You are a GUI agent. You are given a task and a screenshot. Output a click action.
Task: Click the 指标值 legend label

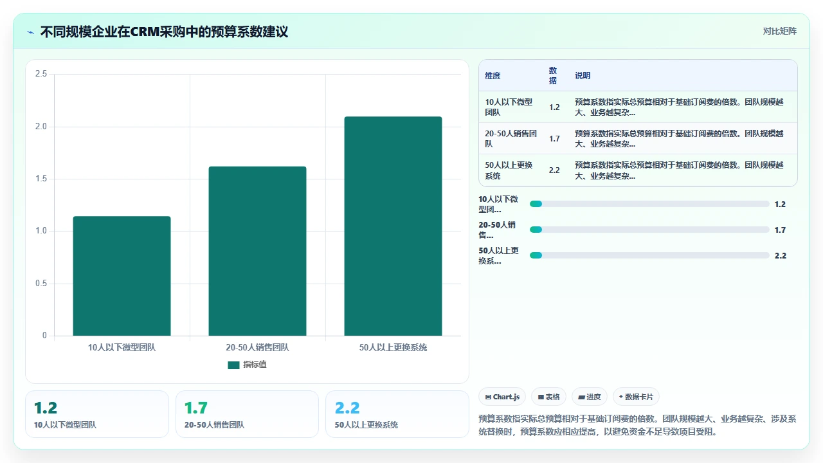click(x=255, y=365)
